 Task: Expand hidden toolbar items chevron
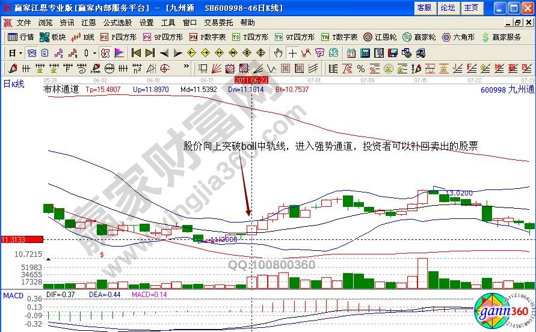tap(186, 66)
